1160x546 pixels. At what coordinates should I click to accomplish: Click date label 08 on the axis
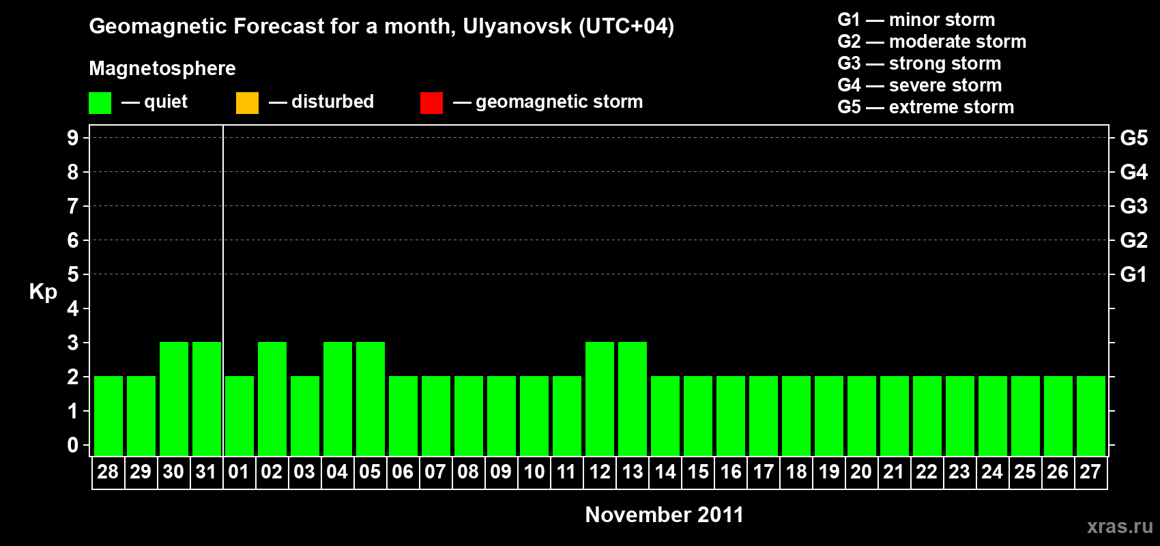[x=468, y=472]
